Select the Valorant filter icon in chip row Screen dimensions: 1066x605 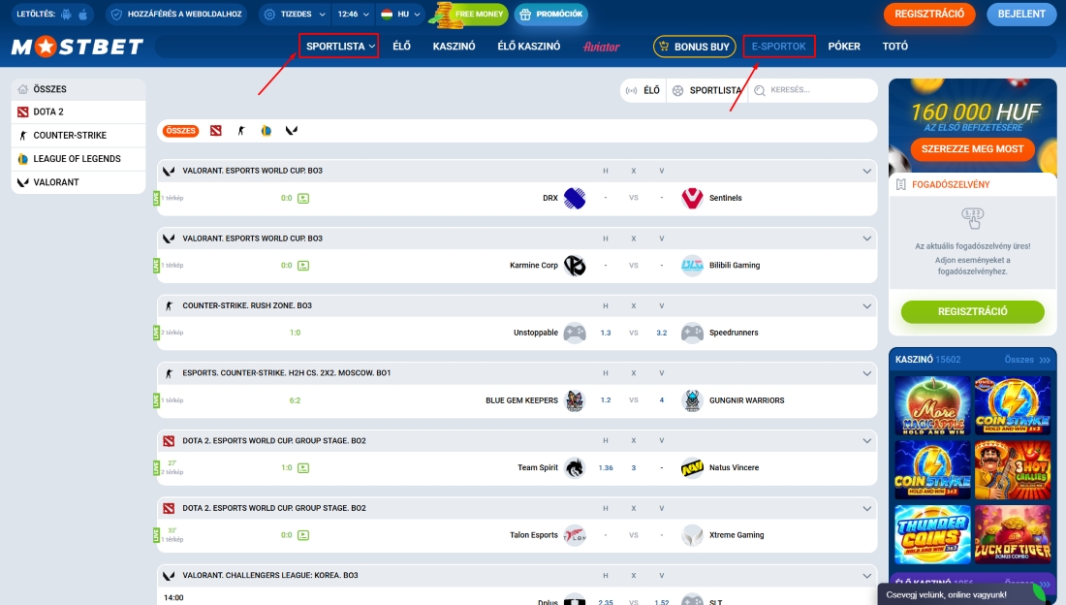click(291, 131)
